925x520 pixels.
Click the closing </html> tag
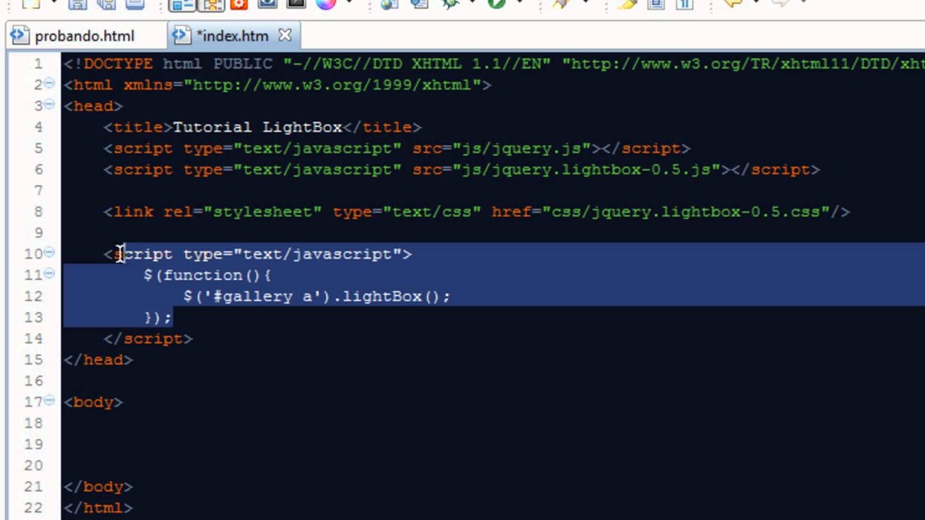click(x=98, y=508)
